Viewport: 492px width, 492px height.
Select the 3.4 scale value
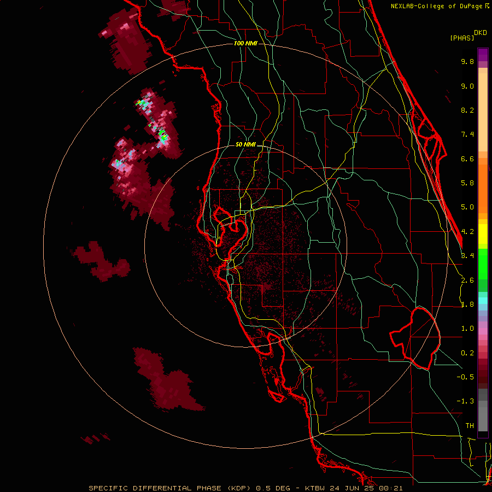[467, 256]
